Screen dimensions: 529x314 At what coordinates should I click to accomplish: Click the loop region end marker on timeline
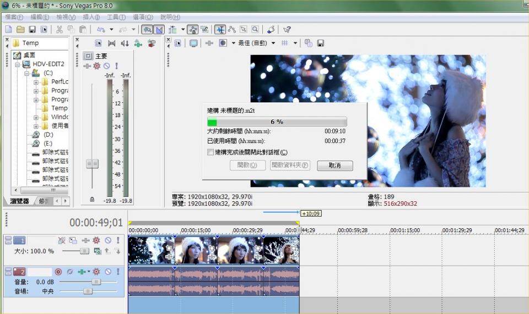click(297, 223)
